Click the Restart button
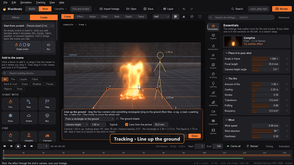Image resolution: width=294 pixels, height=165 pixels. pyautogui.click(x=252, y=146)
